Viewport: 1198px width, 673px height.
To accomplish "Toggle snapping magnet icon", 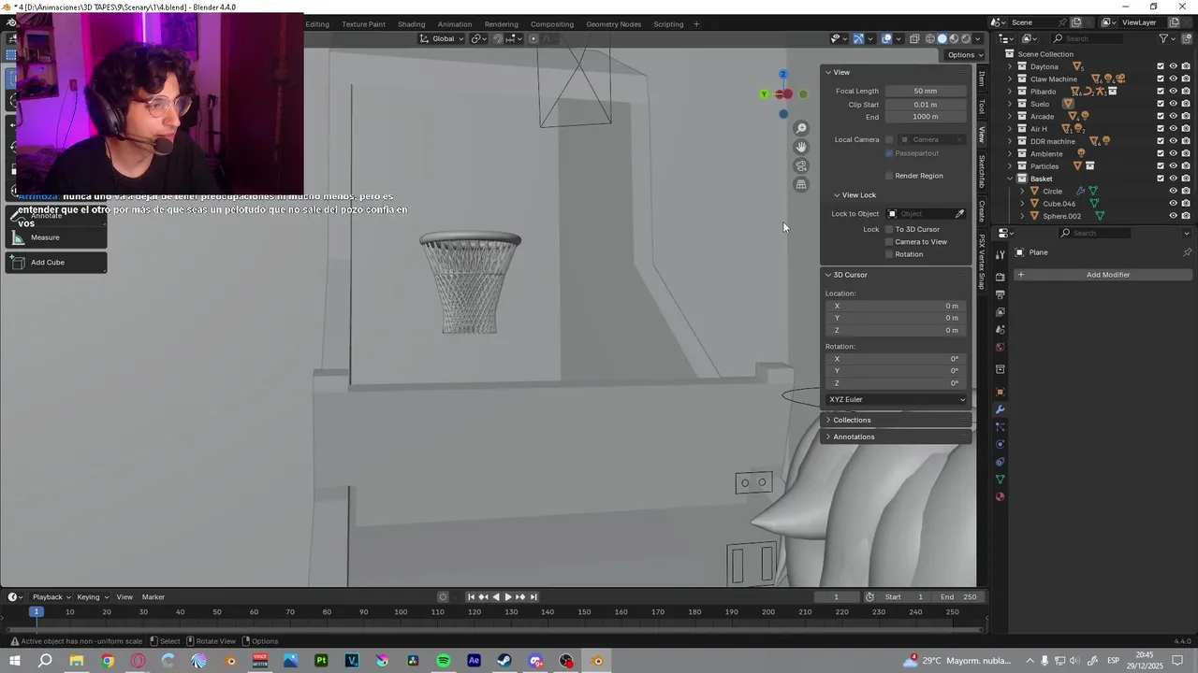I will (498, 38).
